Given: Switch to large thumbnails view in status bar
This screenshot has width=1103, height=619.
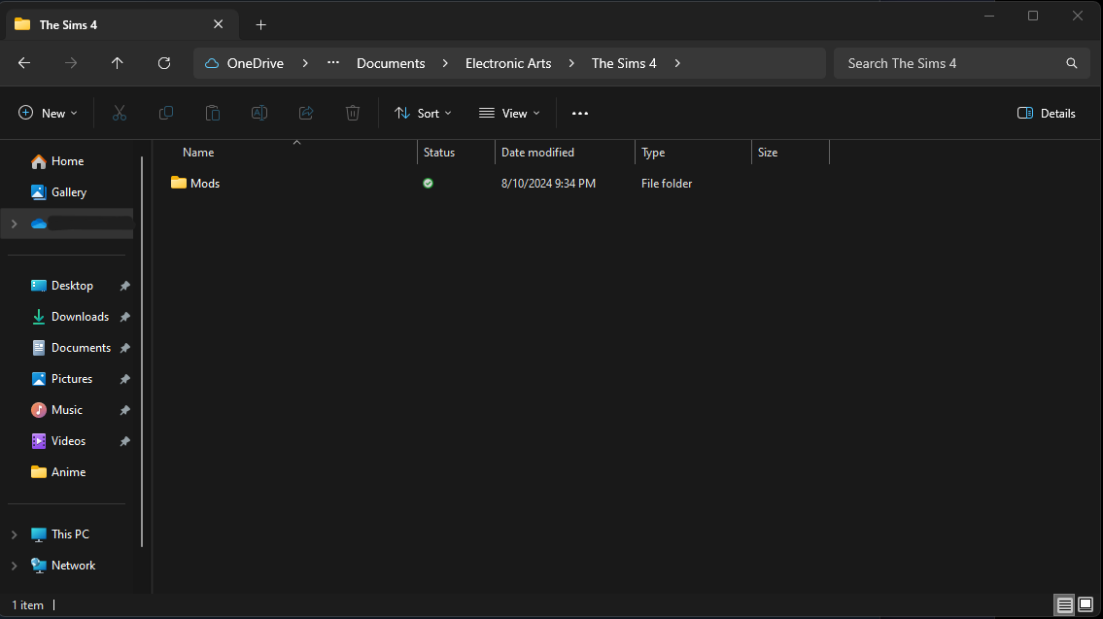Looking at the screenshot, I should coord(1086,605).
